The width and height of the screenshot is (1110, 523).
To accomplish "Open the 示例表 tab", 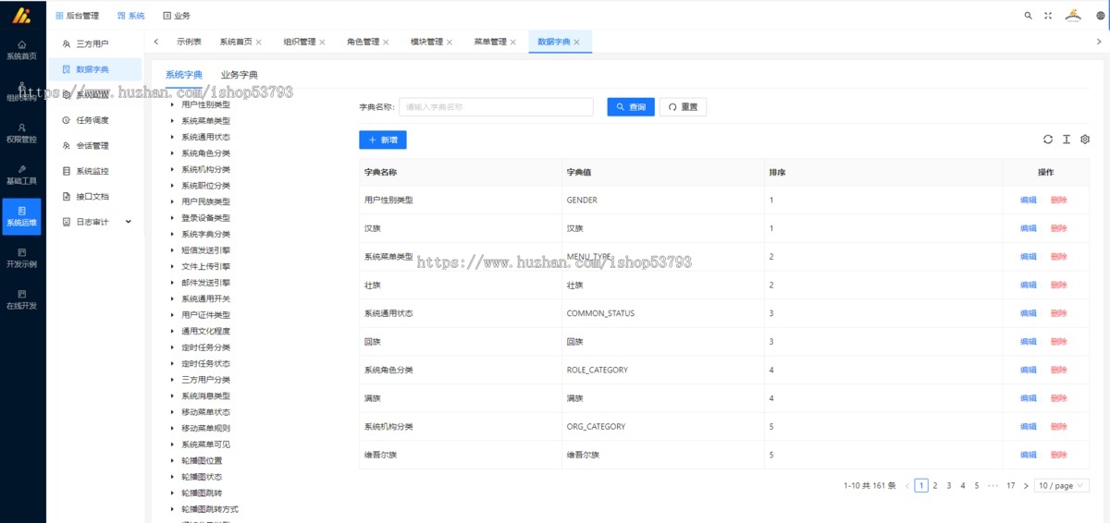I will pos(189,42).
